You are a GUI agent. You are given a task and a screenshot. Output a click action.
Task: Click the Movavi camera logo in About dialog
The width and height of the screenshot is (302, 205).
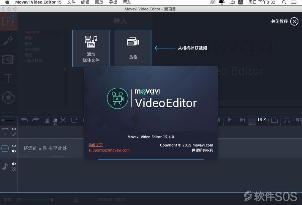(x=118, y=98)
